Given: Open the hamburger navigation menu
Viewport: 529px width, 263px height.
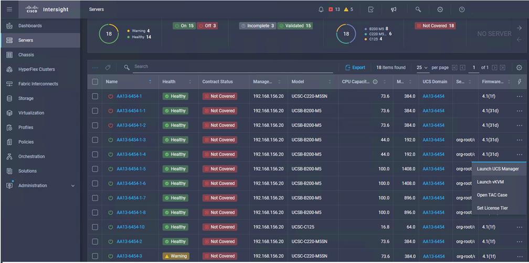Looking at the screenshot, I should (x=9, y=9).
